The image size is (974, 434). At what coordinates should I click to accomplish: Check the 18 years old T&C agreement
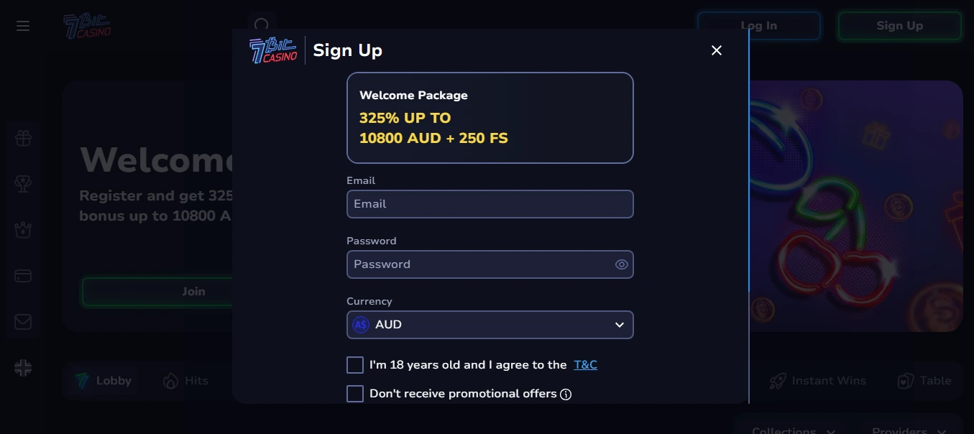pyautogui.click(x=355, y=365)
